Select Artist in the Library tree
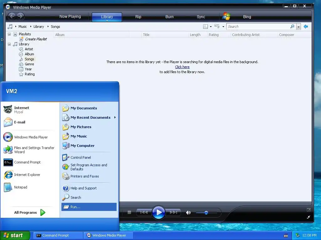 (x=29, y=49)
